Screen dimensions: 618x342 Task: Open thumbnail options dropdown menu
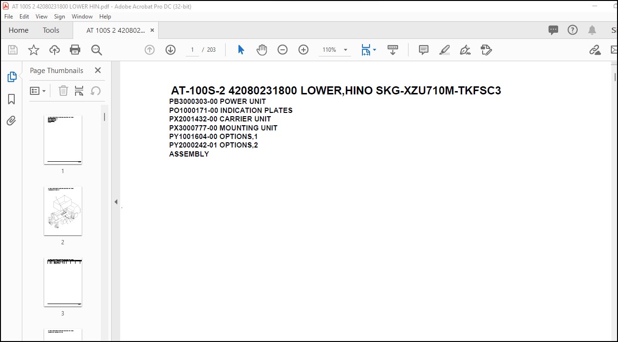[38, 91]
